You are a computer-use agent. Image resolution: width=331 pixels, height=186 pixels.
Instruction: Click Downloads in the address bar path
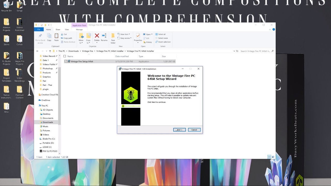coord(73,51)
